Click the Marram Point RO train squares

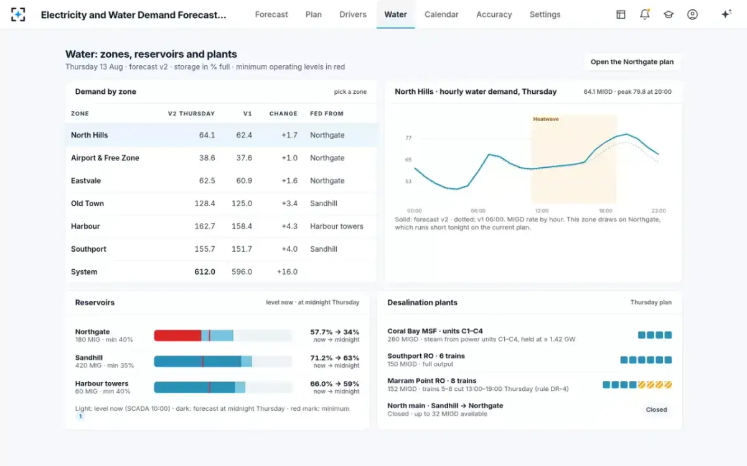coord(637,385)
